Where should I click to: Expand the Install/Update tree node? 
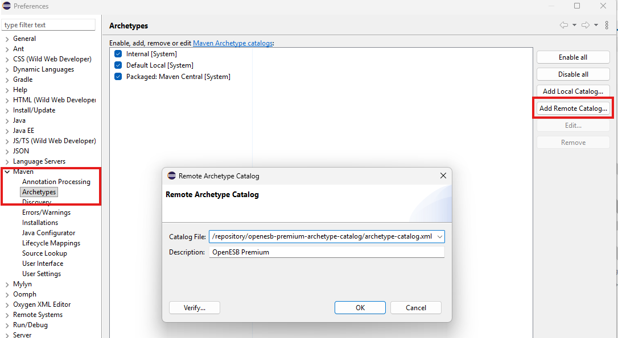tap(7, 111)
